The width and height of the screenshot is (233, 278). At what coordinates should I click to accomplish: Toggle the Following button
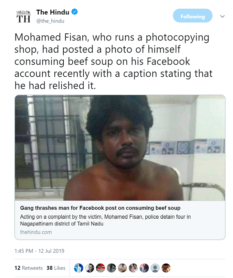click(193, 16)
